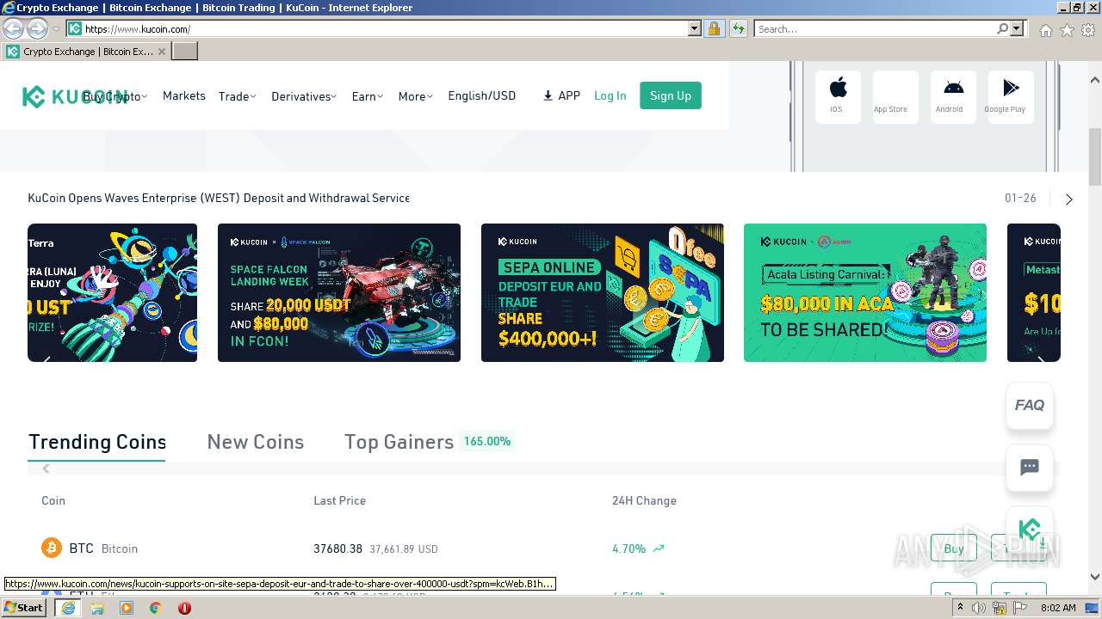The width and height of the screenshot is (1102, 619).
Task: Open the search provider dropdown arrow
Action: coord(1017,29)
